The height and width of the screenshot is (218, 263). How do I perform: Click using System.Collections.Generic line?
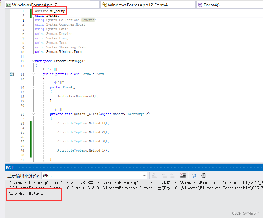click(x=66, y=20)
